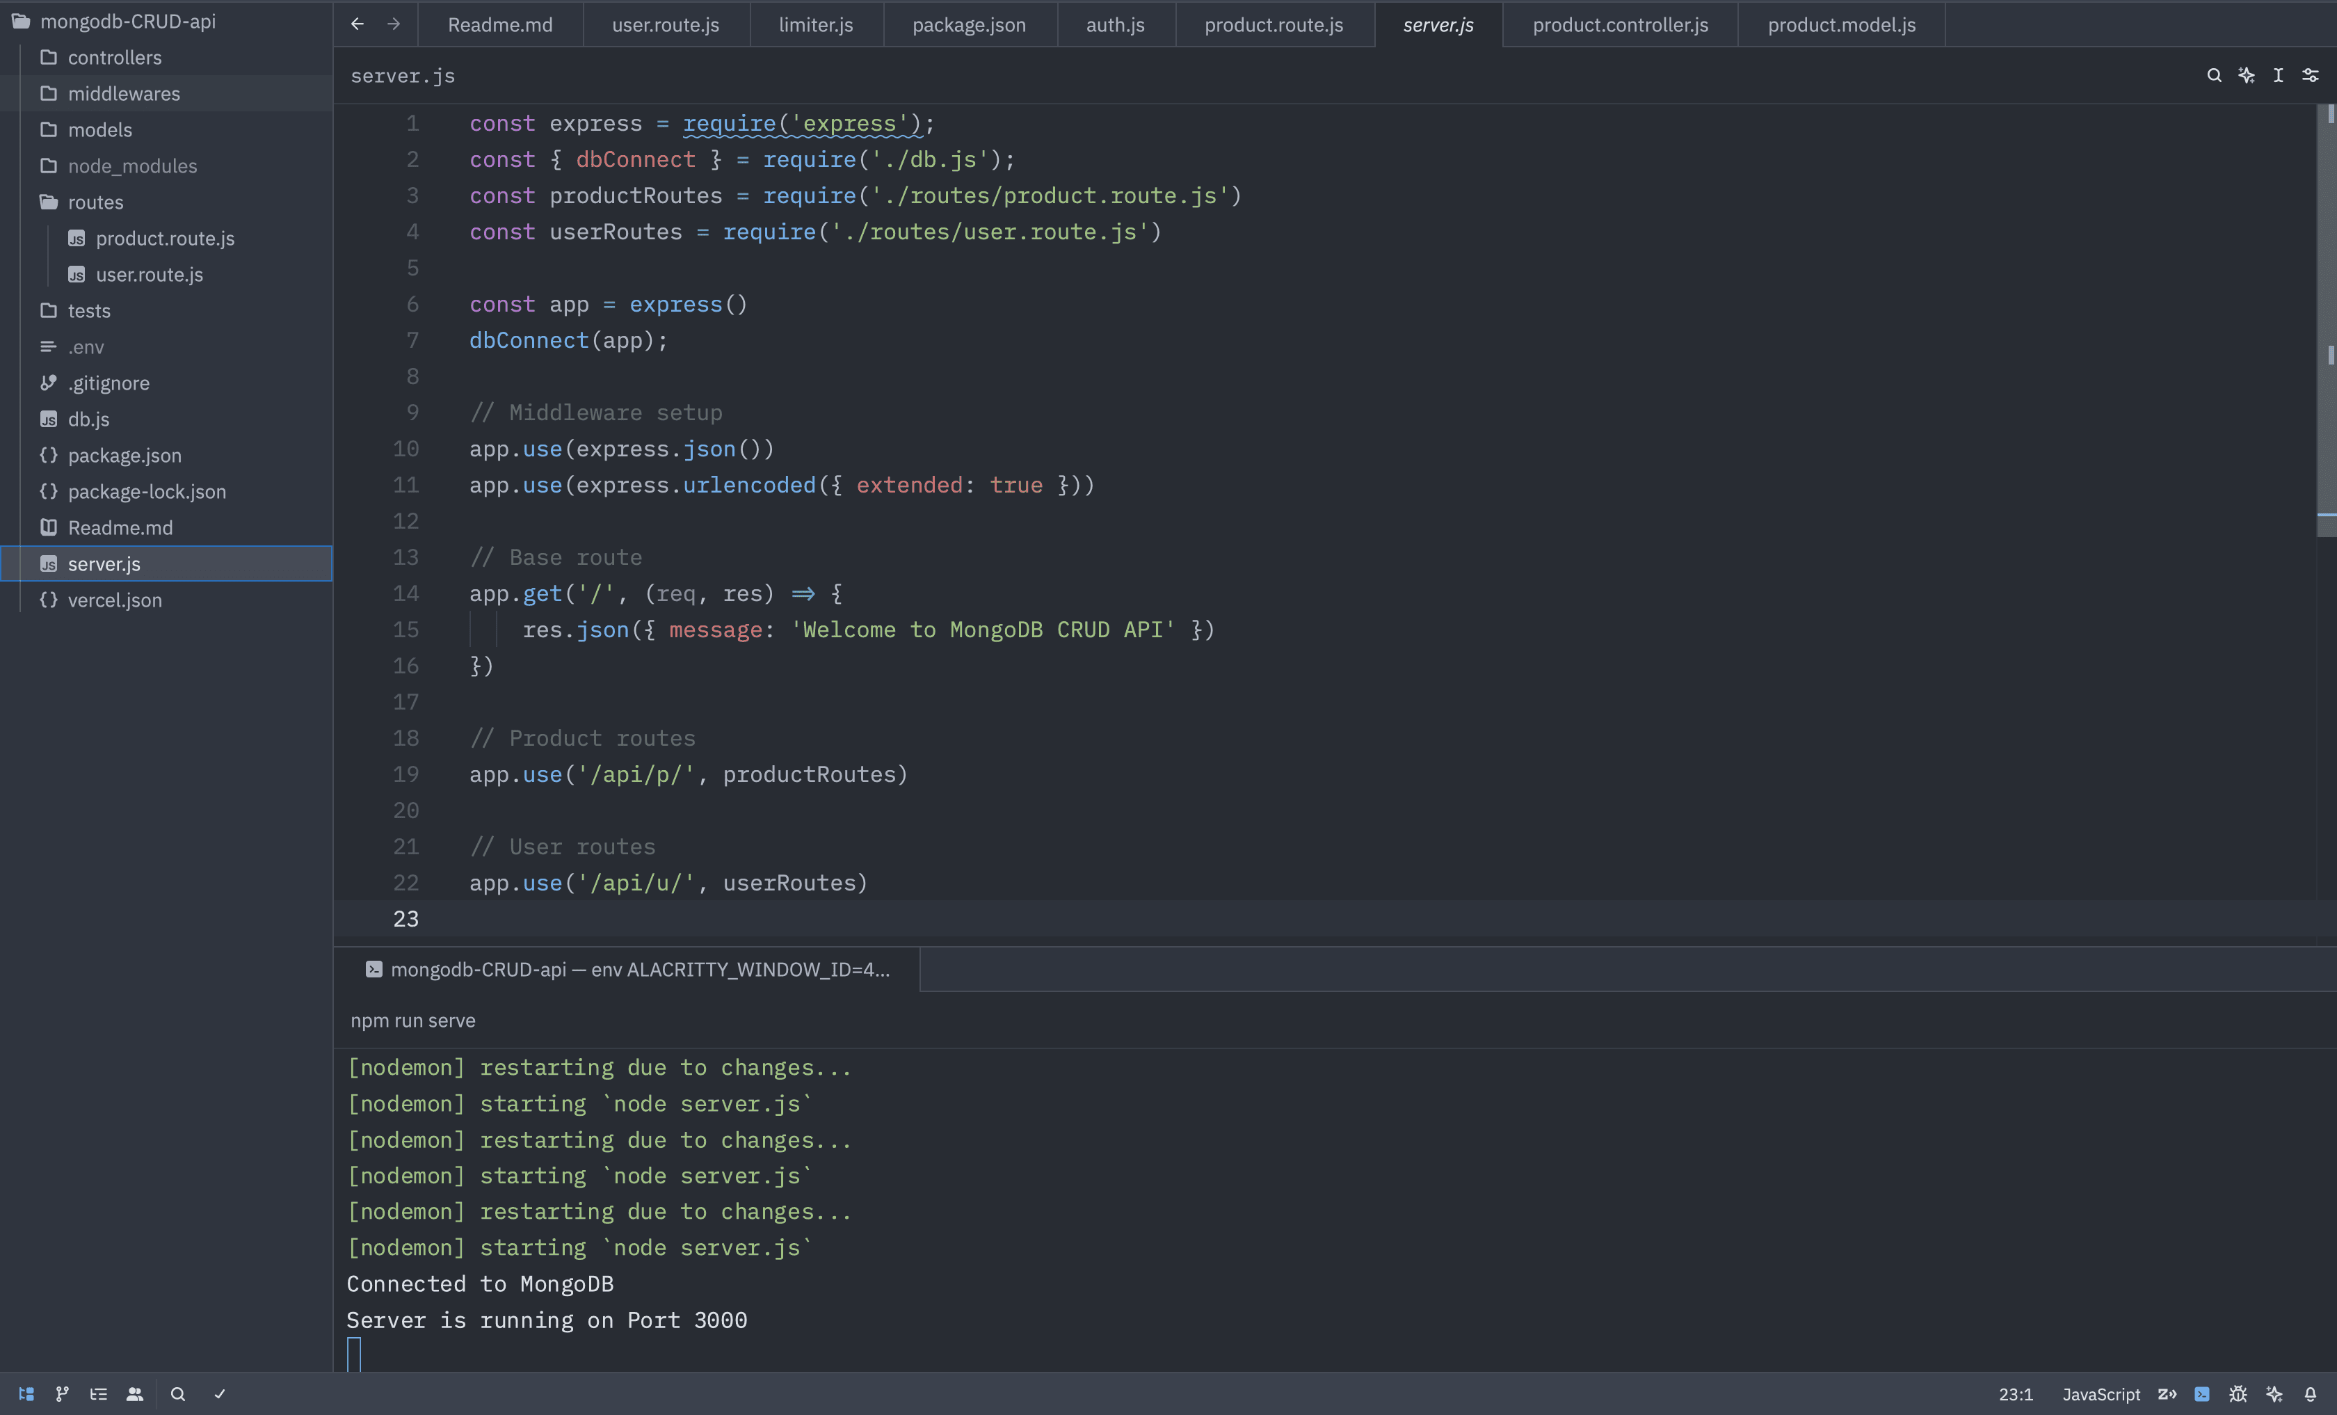This screenshot has height=1415, width=2337.
Task: Open the outline panel icon
Action: coord(99,1393)
